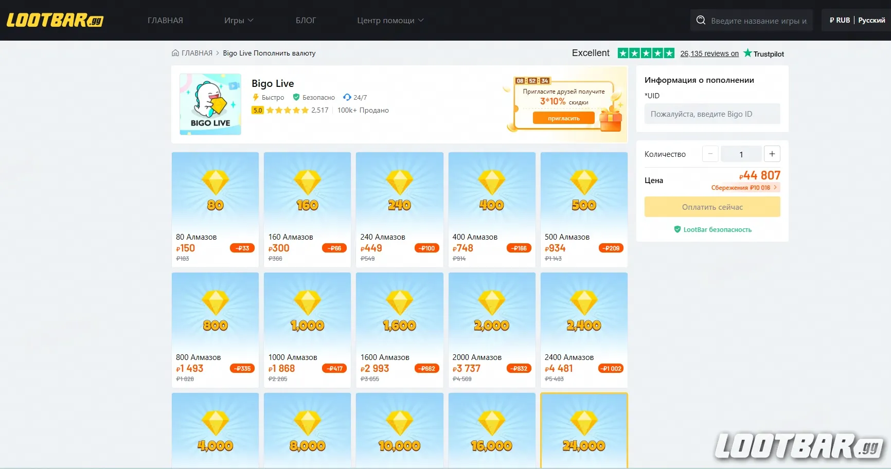This screenshot has height=469, width=891.
Task: Click the Bigo ID input field
Action: coord(712,114)
